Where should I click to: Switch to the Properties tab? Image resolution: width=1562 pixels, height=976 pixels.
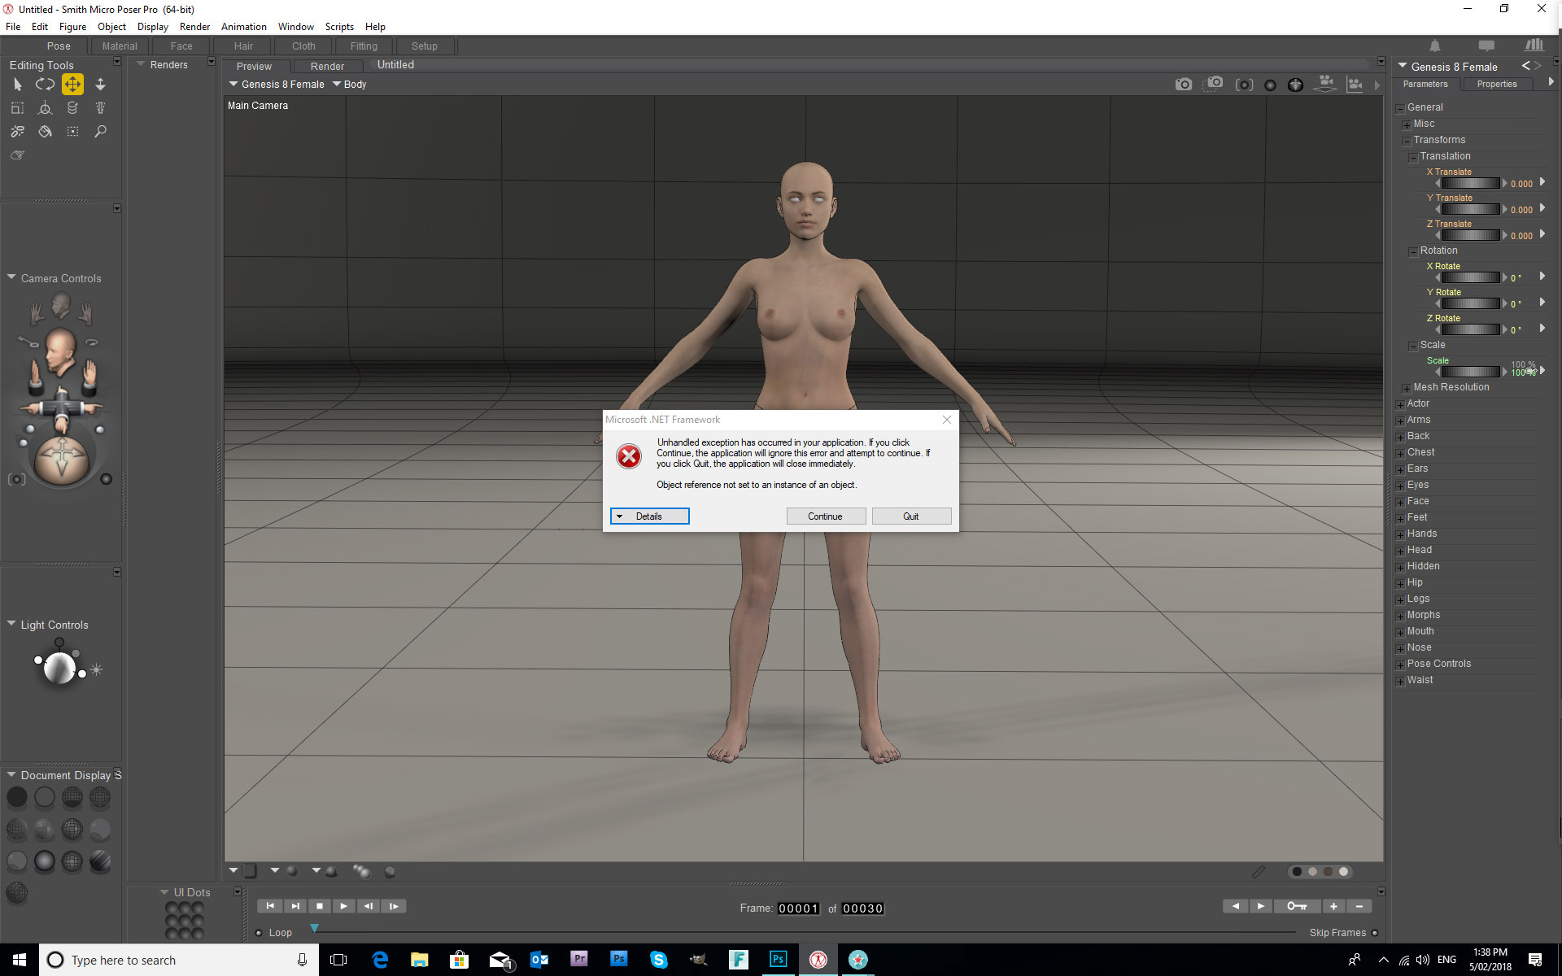click(1497, 84)
